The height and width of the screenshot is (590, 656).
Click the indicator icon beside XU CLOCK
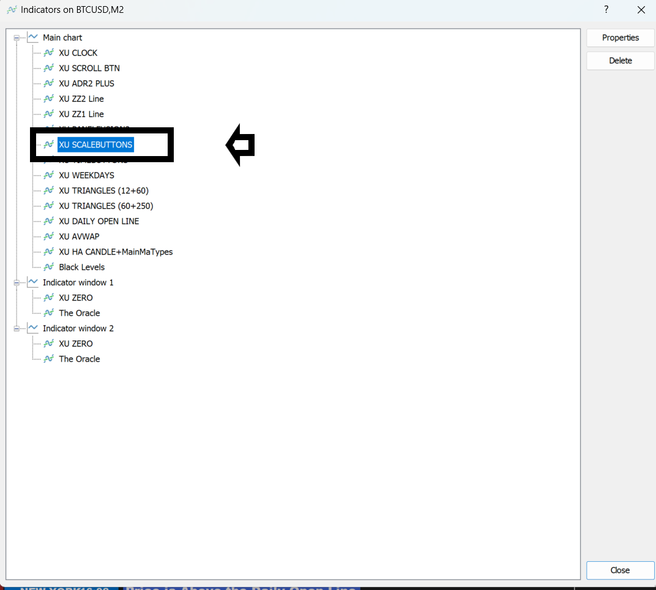click(x=48, y=53)
